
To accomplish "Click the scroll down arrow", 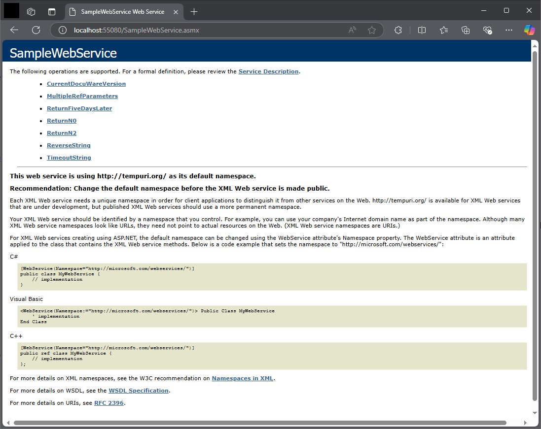I will [535, 413].
